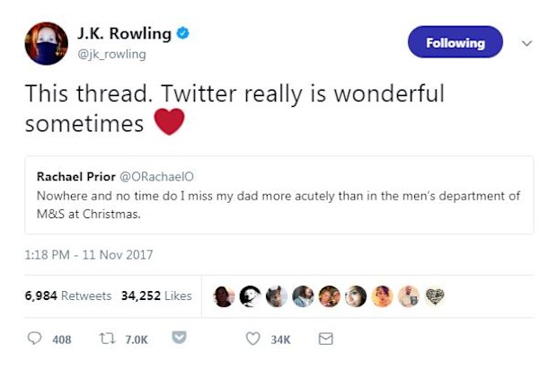The height and width of the screenshot is (371, 557).
Task: Open J.K. Rowling's profile picture
Action: [46, 44]
